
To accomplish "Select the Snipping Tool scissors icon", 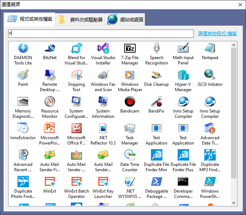I will (x=77, y=75).
